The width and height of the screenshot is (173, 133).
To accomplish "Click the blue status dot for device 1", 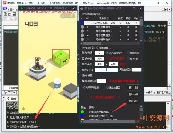I will click(x=82, y=23).
